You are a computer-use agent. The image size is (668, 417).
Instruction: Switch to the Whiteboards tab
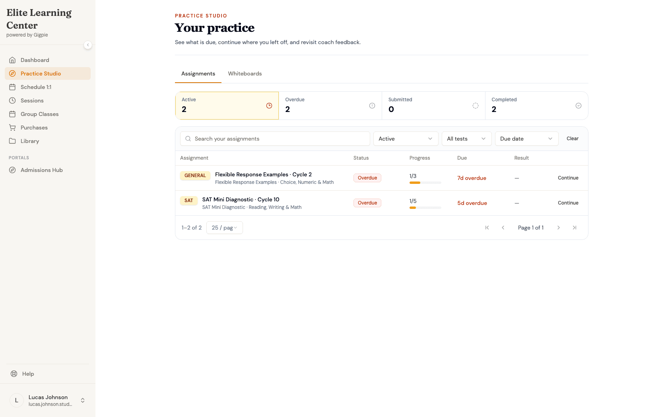[x=245, y=73]
